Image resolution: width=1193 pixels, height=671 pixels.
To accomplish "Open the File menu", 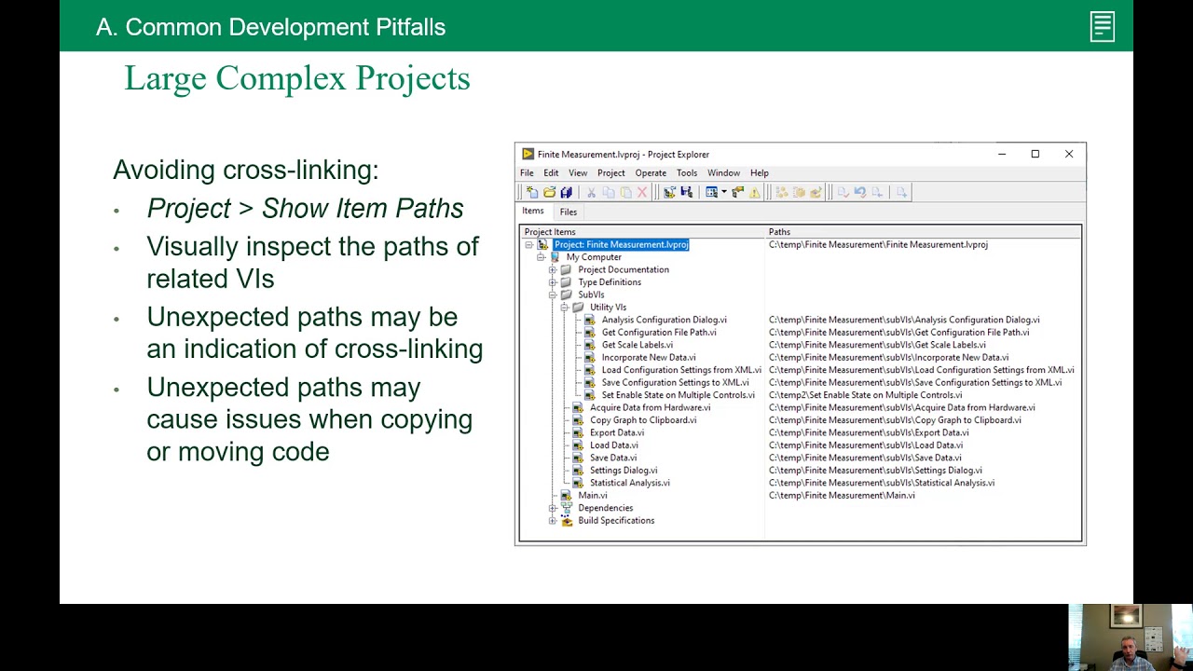I will (x=527, y=173).
